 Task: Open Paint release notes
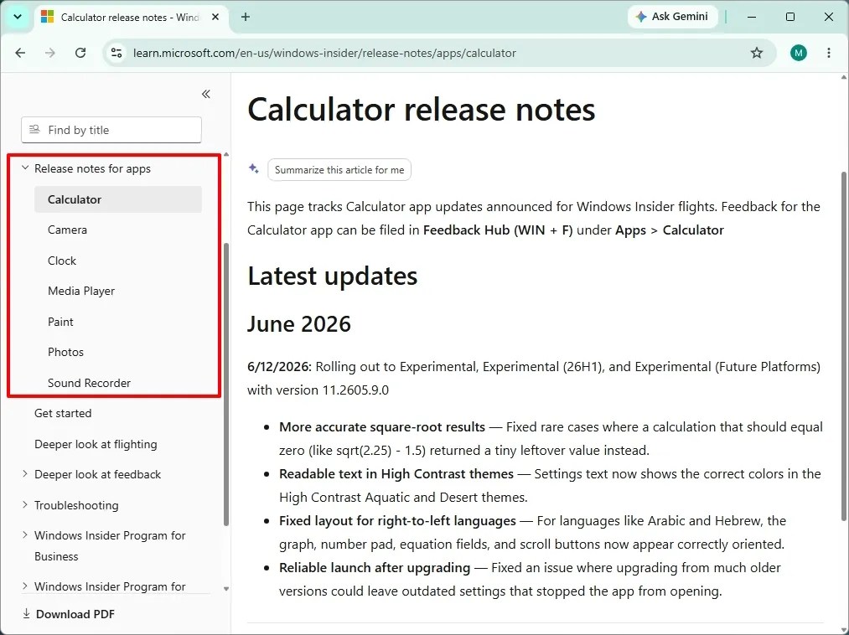[60, 322]
